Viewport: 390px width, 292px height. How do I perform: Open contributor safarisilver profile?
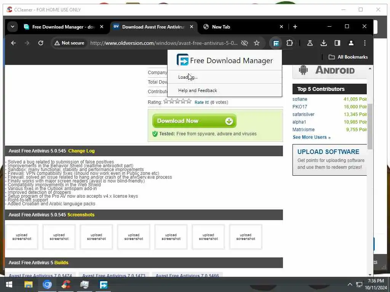coord(304,114)
